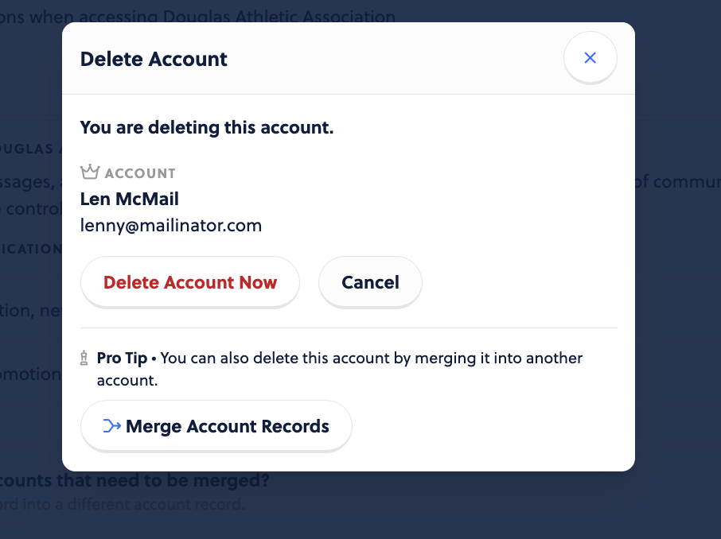721x539 pixels.
Task: Close the Delete Account dialog
Action: point(590,57)
